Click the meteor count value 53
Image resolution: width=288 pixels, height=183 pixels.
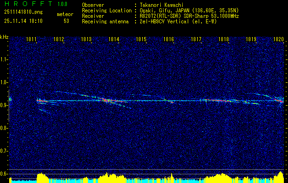[67, 21]
